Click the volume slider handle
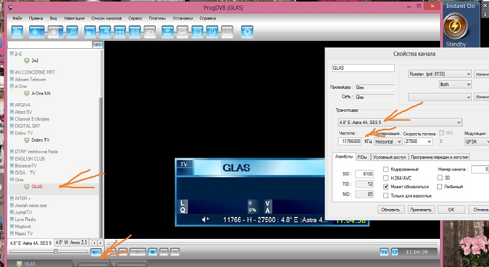This screenshot has height=267, width=489. click(56, 251)
